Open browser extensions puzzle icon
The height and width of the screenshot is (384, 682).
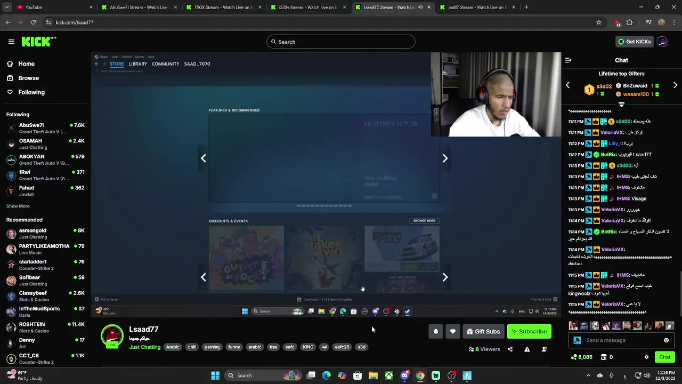[x=630, y=22]
